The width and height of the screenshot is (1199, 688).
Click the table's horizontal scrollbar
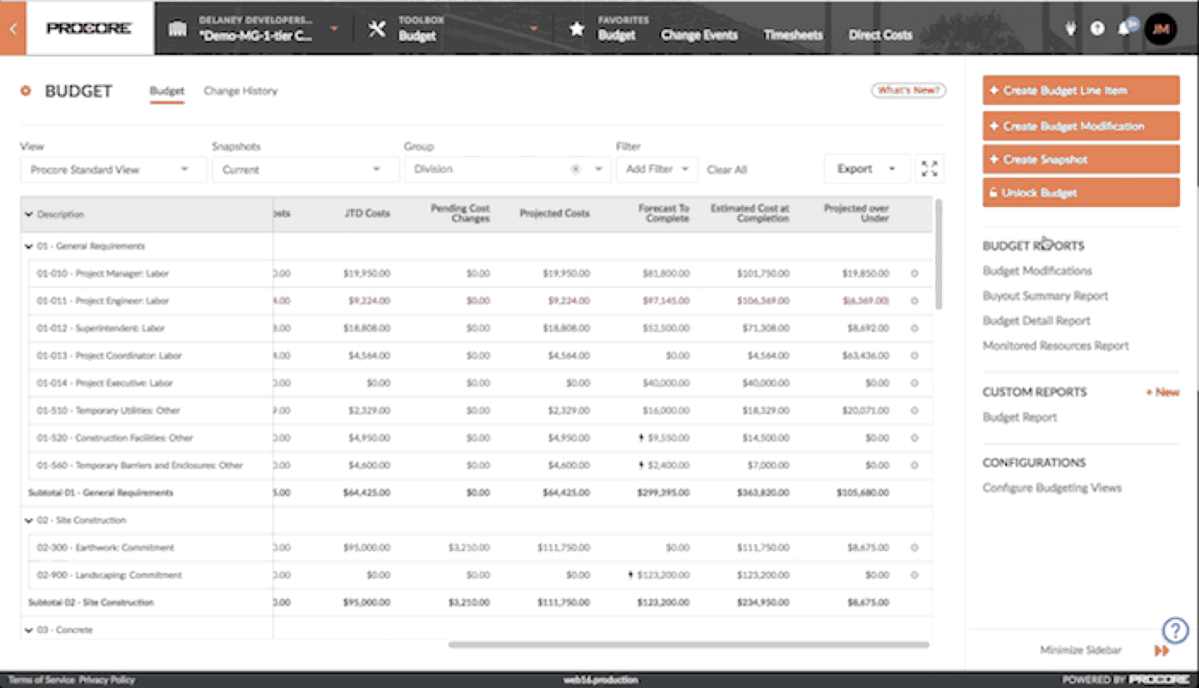688,645
